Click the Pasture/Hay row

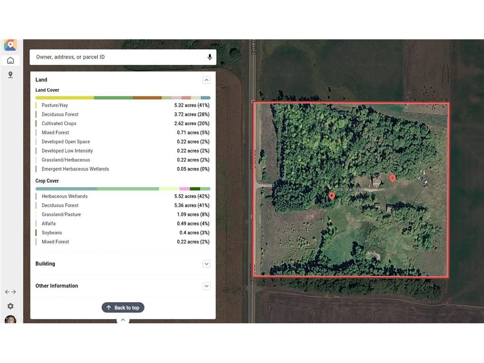(x=122, y=105)
